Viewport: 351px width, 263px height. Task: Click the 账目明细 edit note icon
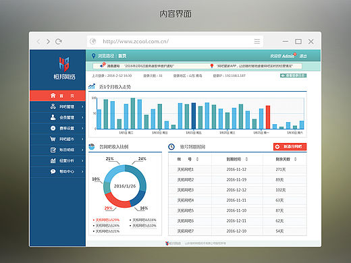(x=53, y=150)
